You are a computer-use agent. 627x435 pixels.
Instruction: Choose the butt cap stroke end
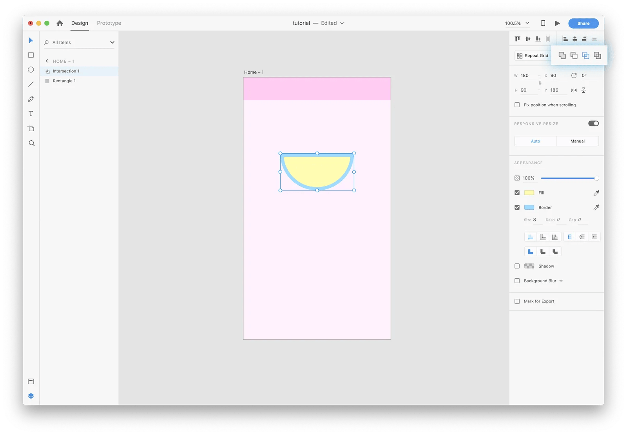click(x=570, y=237)
